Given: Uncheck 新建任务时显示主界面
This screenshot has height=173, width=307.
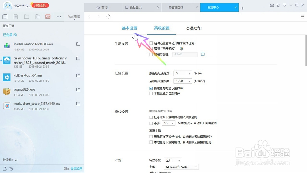Looking at the screenshot, I should 151,88.
